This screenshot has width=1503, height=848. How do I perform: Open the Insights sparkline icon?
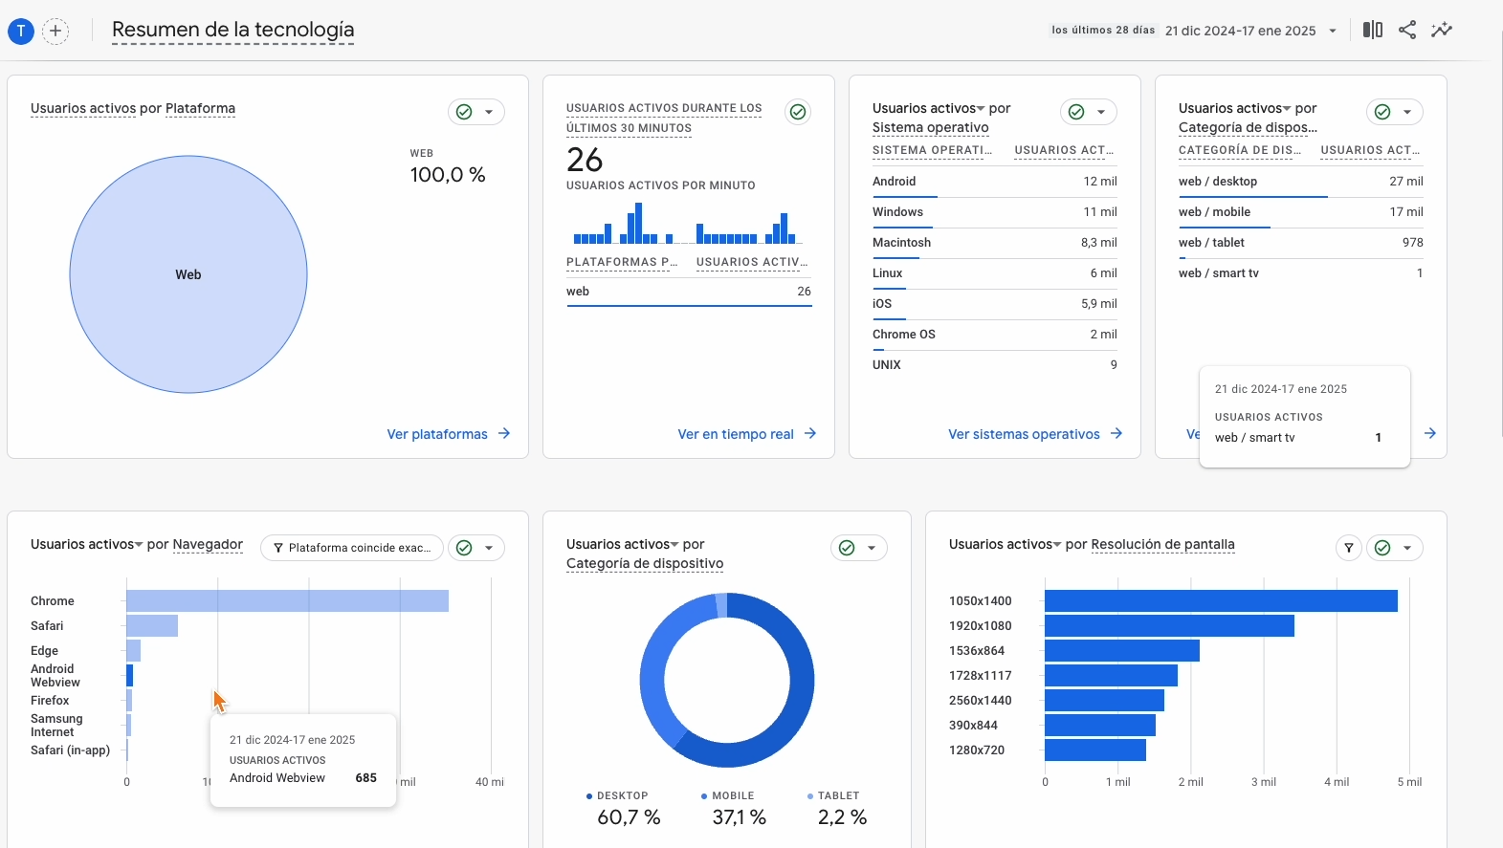[x=1441, y=30]
